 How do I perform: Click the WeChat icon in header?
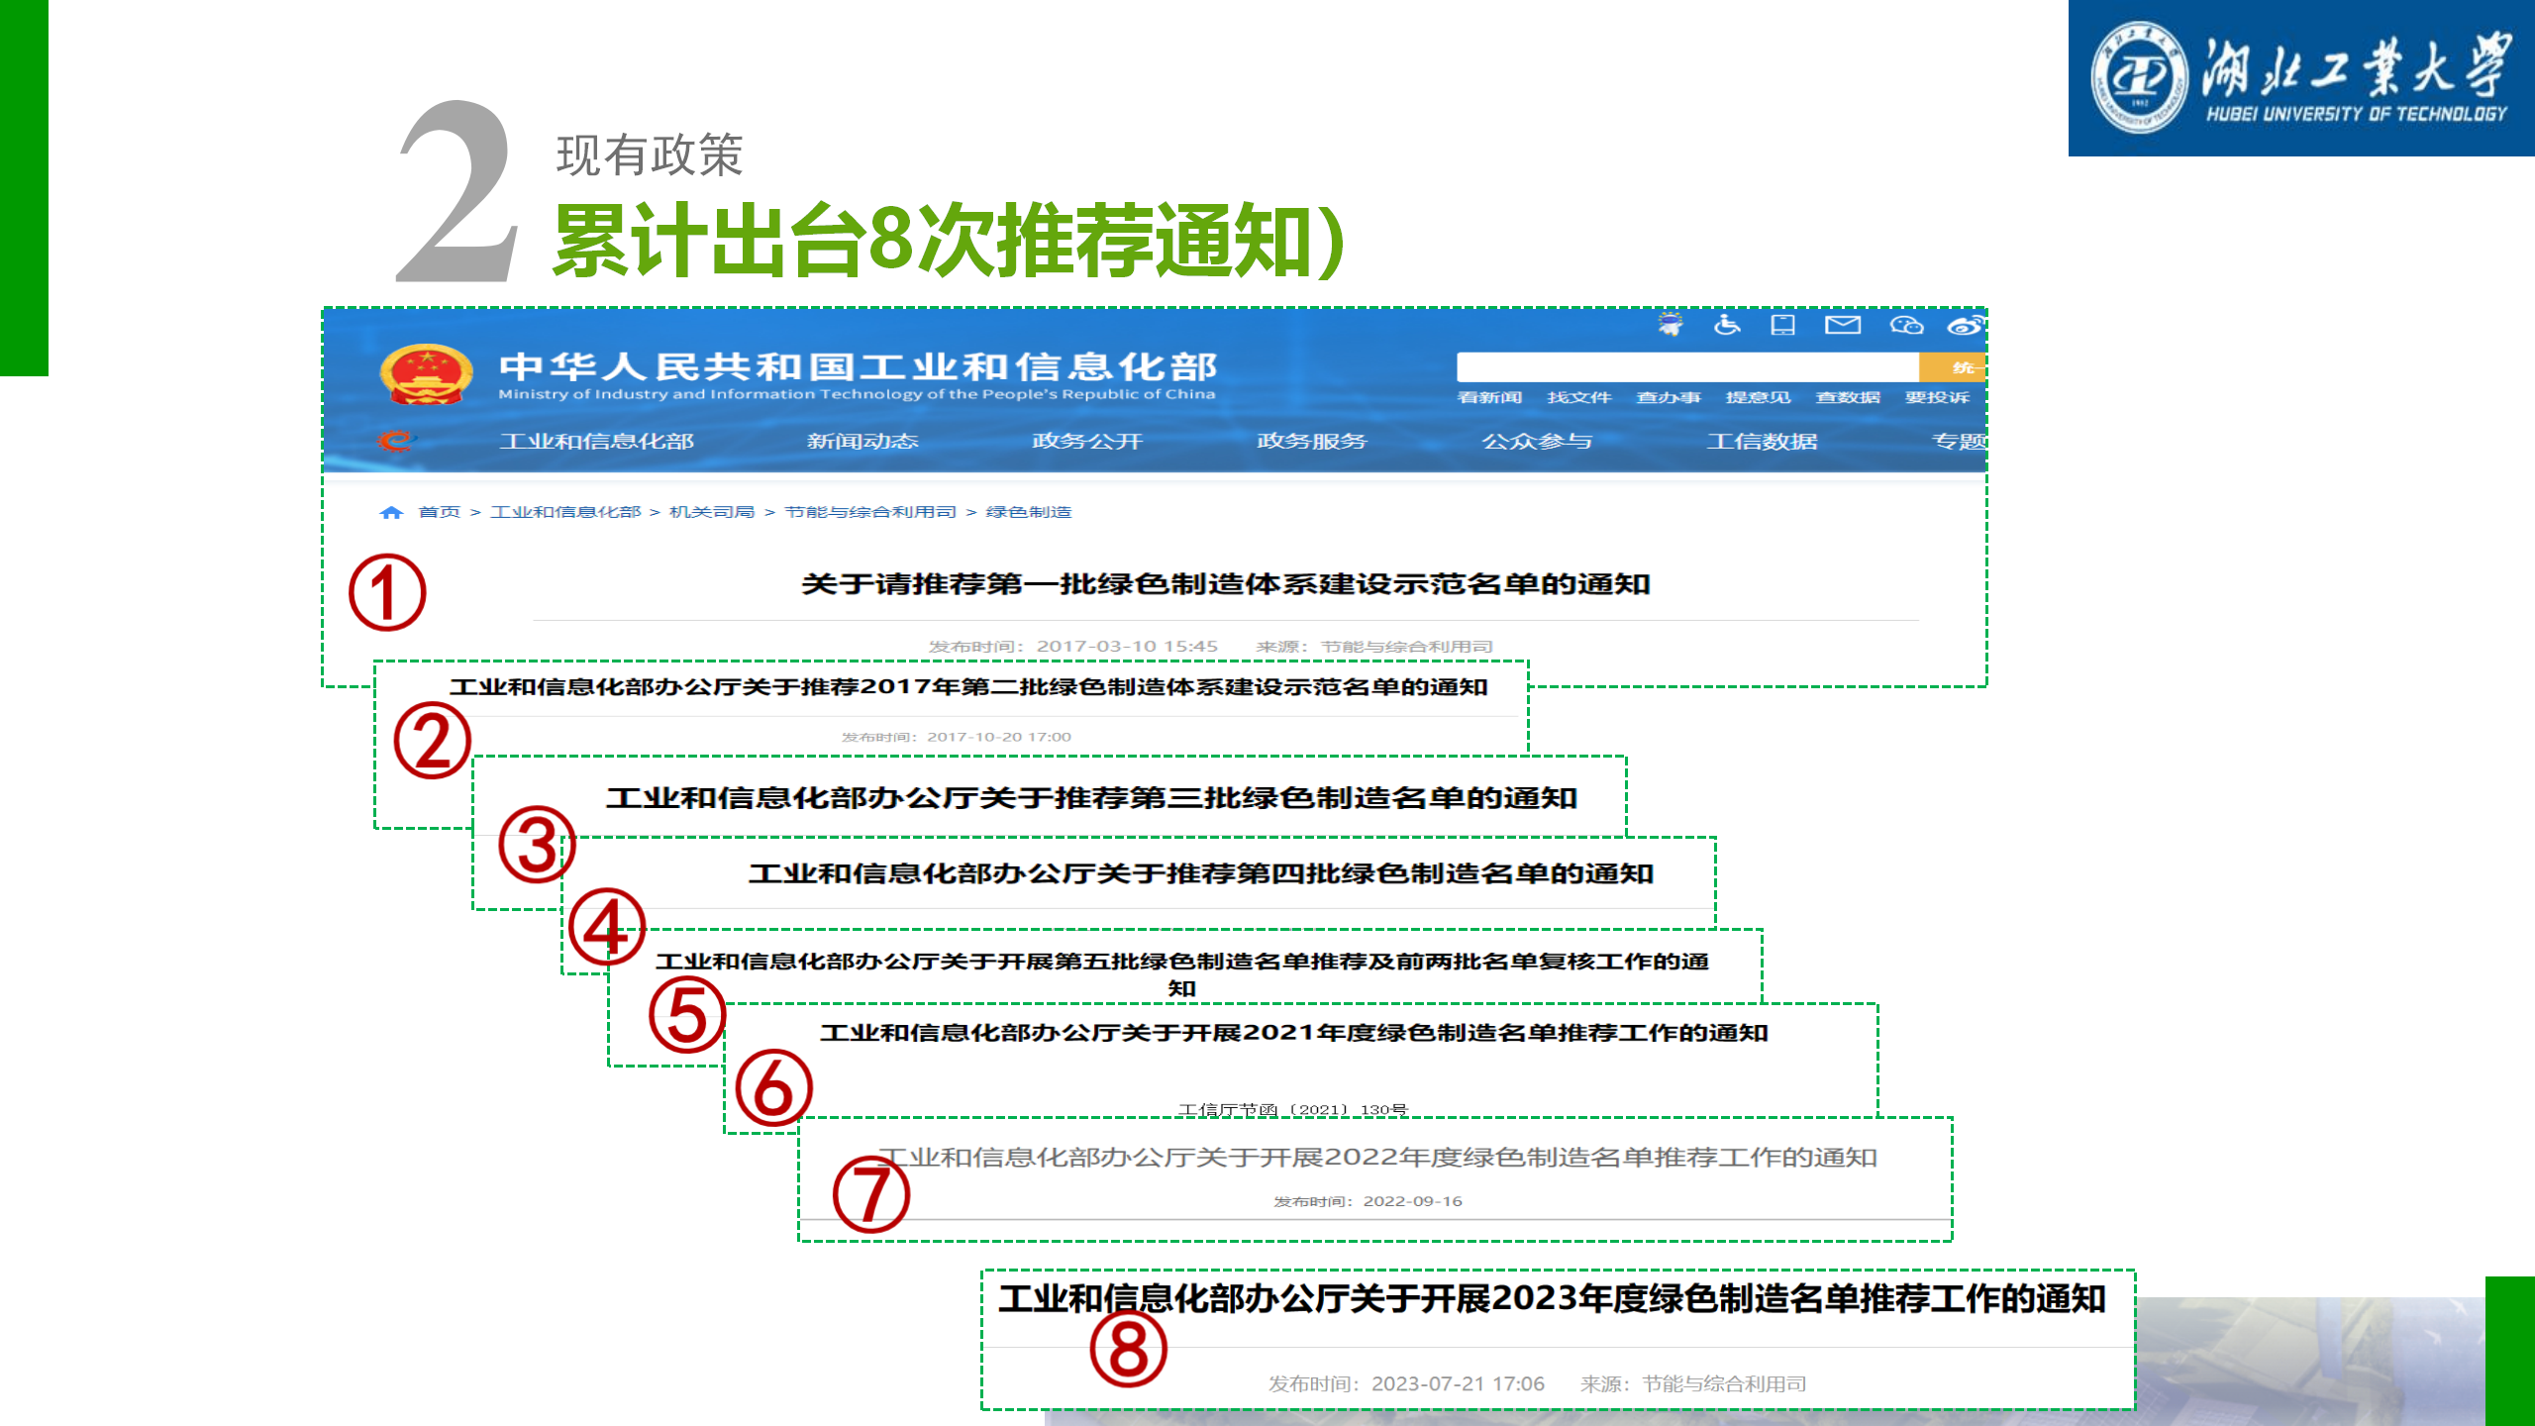(1906, 325)
